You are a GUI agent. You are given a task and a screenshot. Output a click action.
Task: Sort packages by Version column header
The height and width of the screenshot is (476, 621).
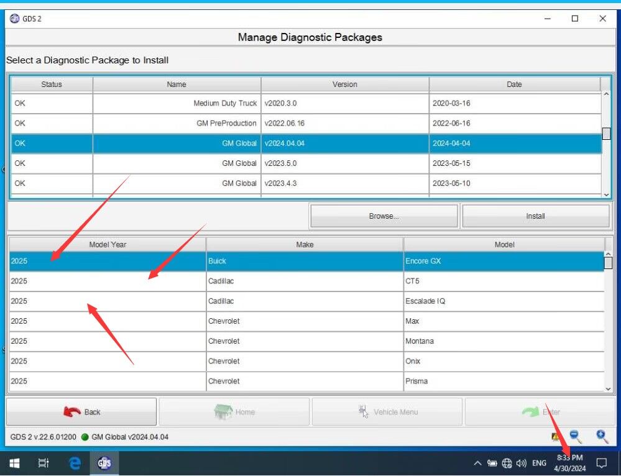coord(344,85)
